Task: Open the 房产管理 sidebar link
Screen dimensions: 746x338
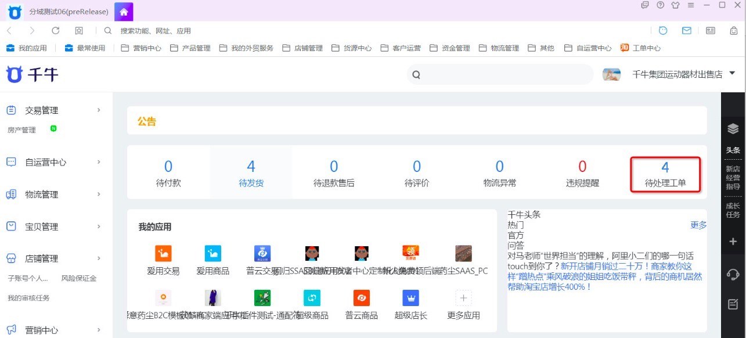Action: (21, 130)
